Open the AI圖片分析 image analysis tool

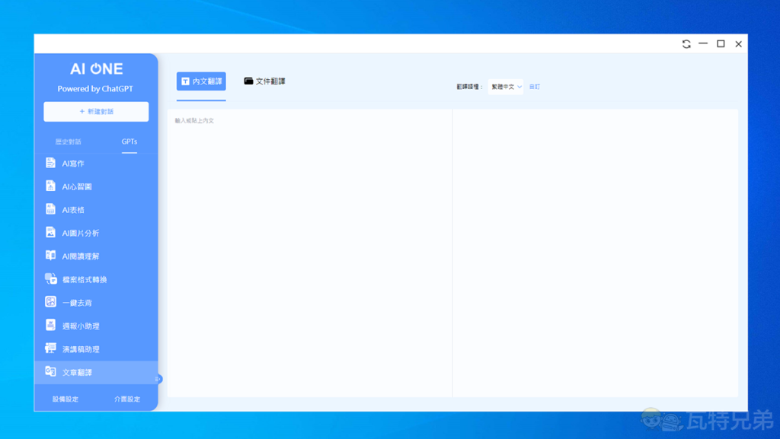click(80, 233)
